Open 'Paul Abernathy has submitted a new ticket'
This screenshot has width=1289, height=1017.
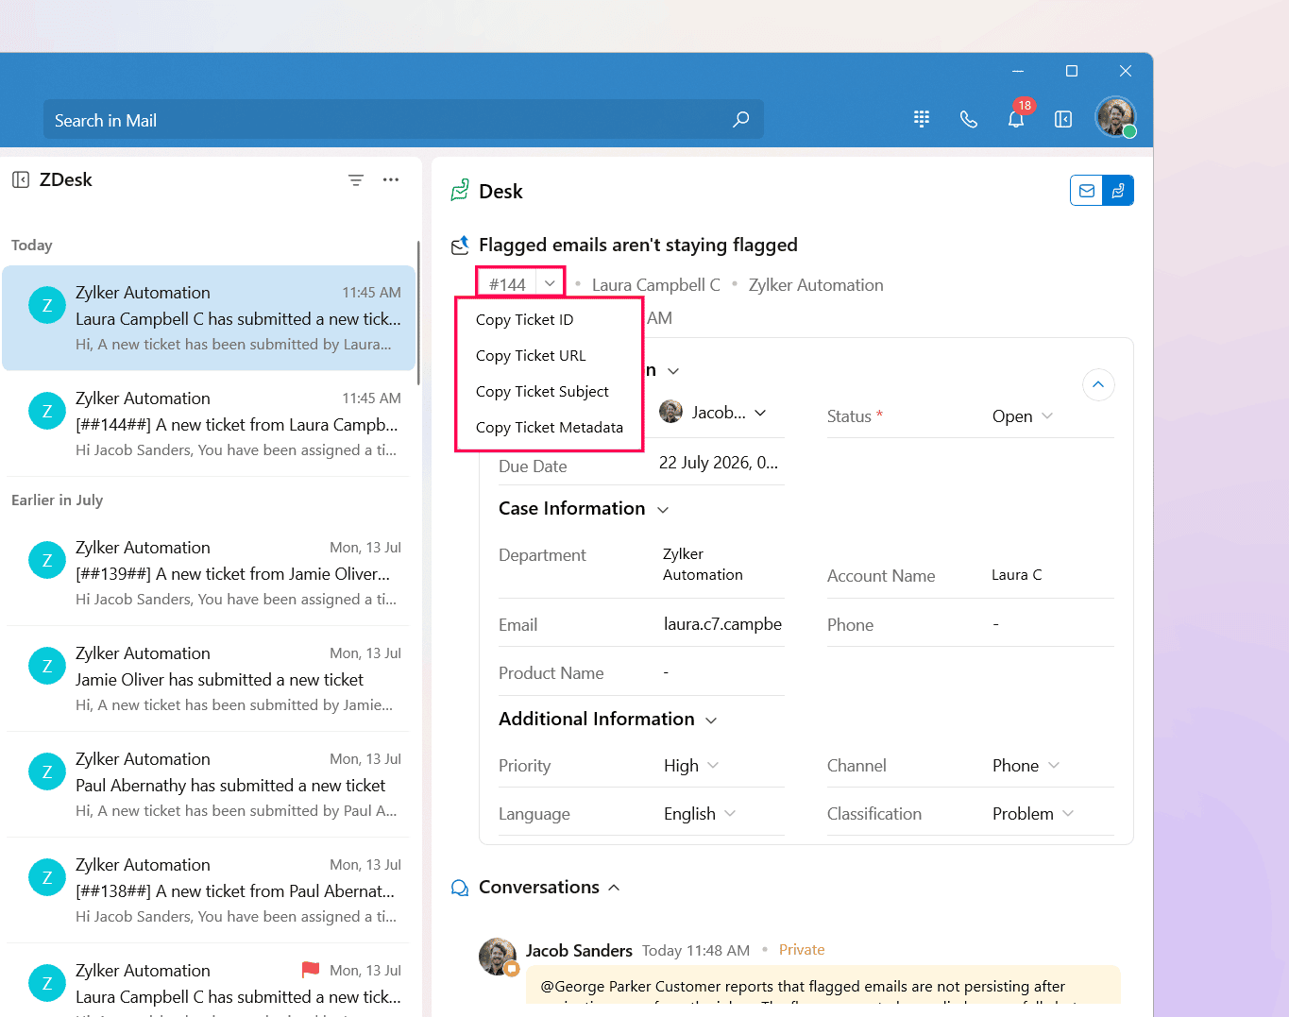pyautogui.click(x=209, y=785)
